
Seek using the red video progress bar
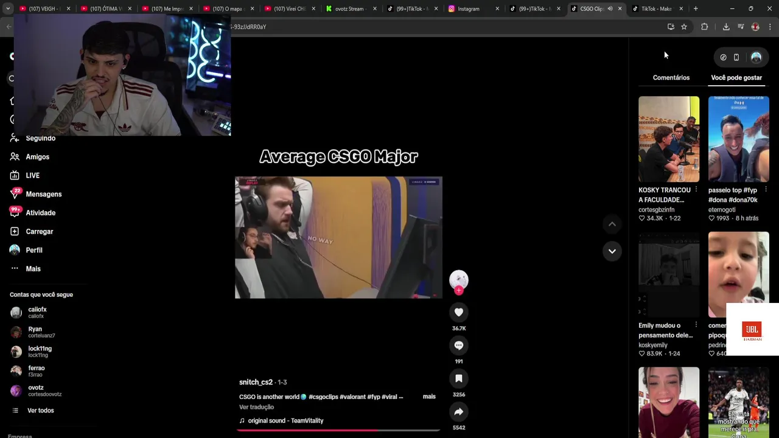(x=338, y=430)
